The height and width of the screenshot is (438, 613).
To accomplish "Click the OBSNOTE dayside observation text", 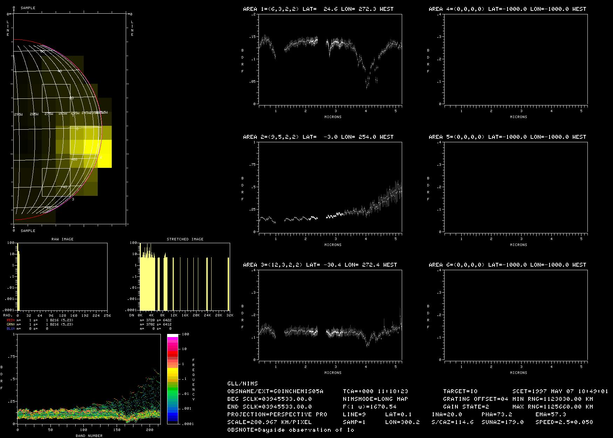I will click(290, 430).
